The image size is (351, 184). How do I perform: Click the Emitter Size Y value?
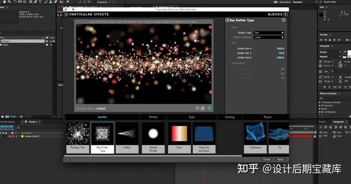tap(281, 53)
